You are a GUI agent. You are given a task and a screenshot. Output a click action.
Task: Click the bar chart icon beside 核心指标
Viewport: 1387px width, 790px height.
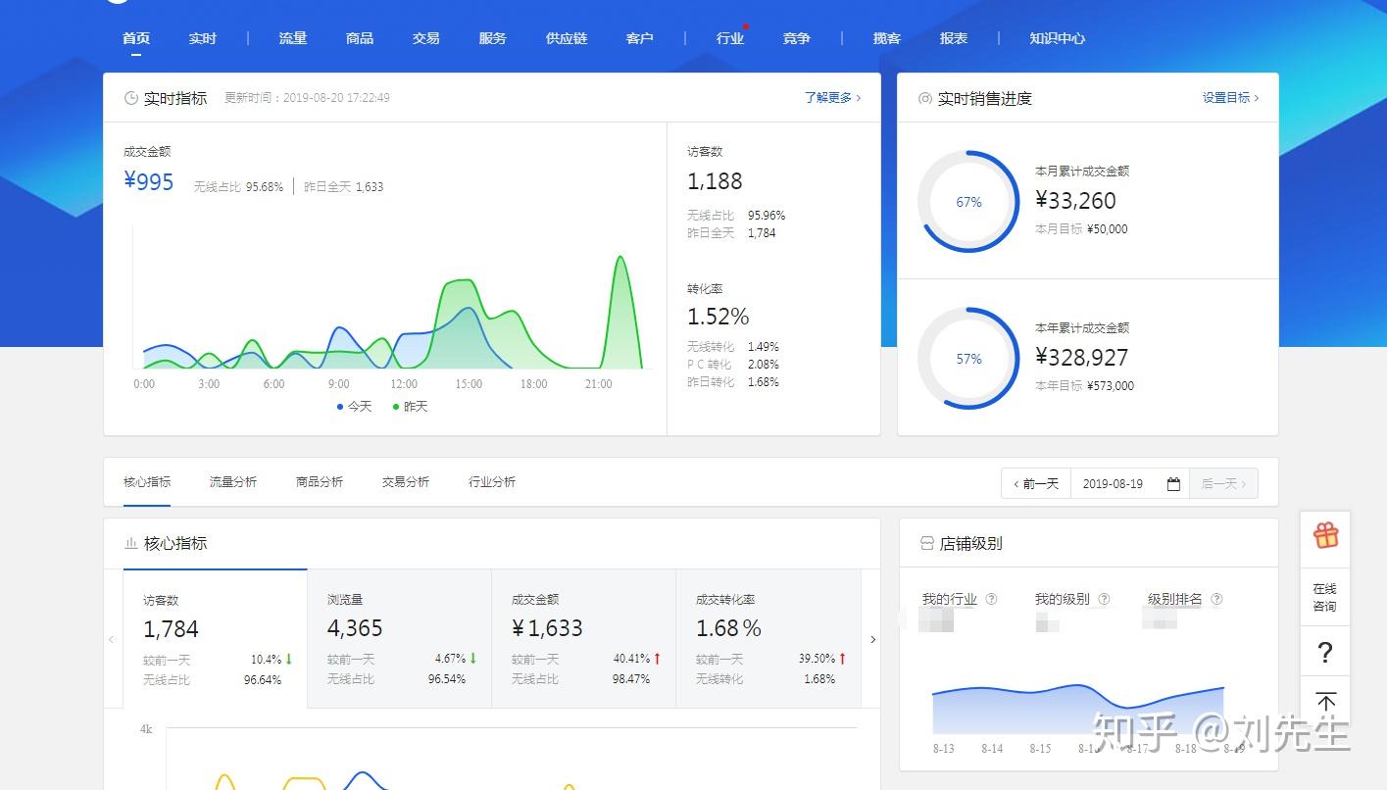[x=131, y=543]
